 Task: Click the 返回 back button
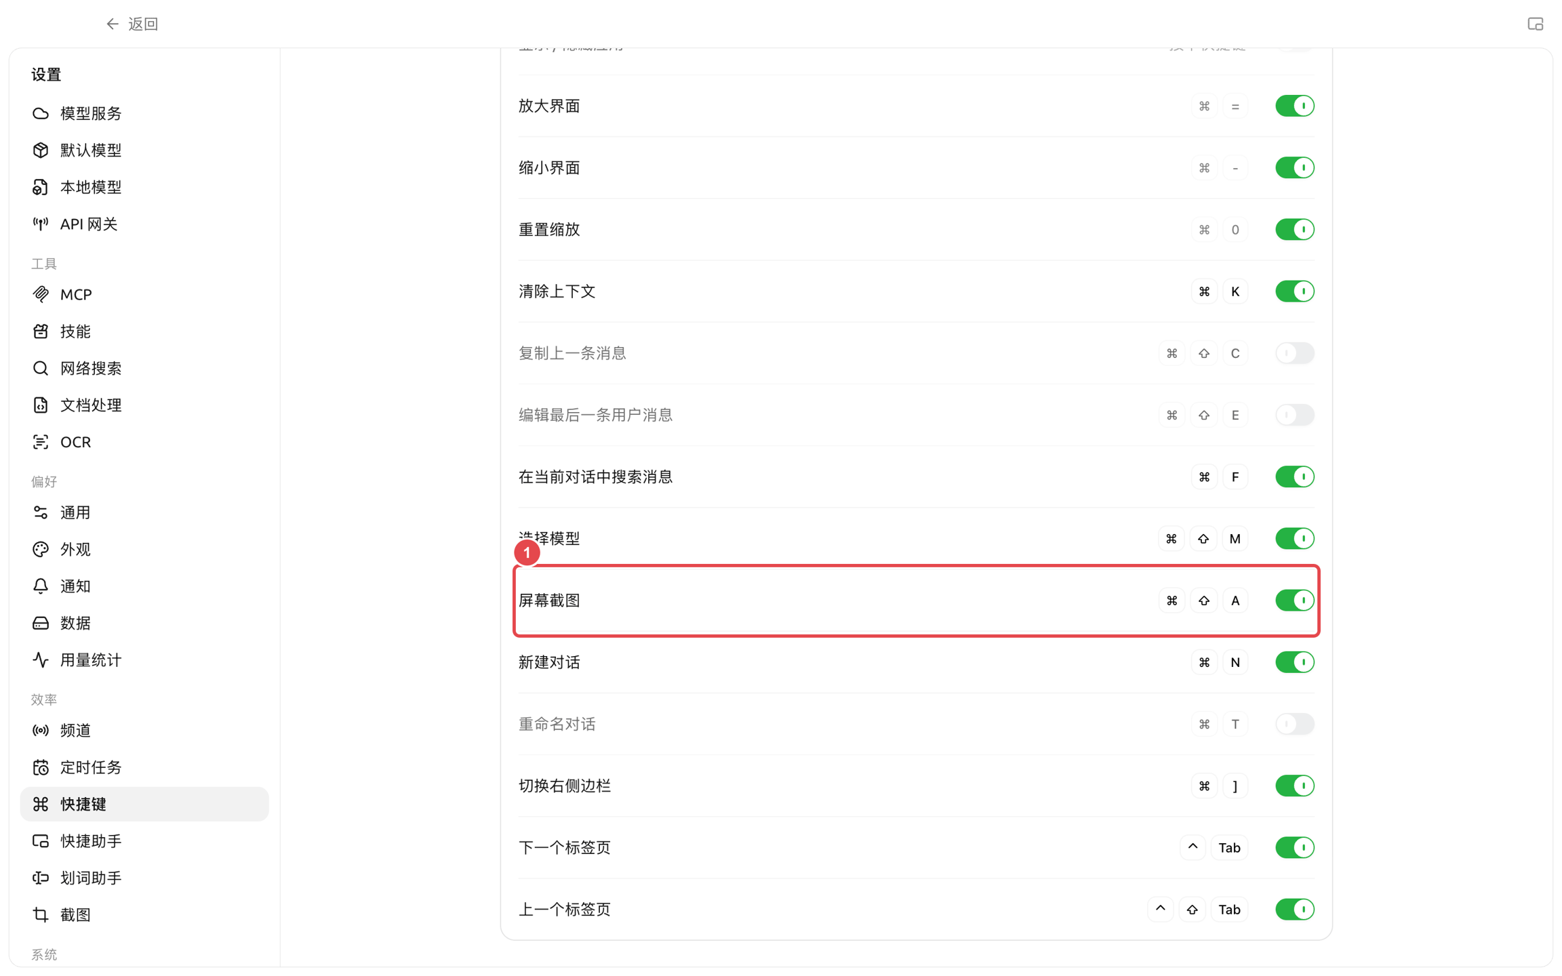click(x=132, y=24)
